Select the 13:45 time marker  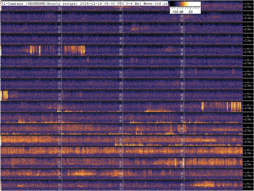182,175
